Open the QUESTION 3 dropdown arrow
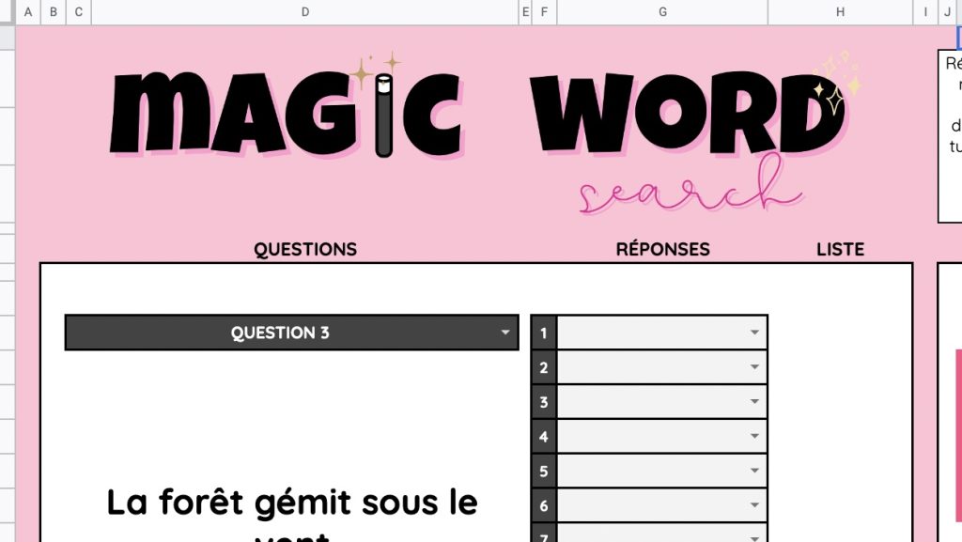 pos(505,333)
